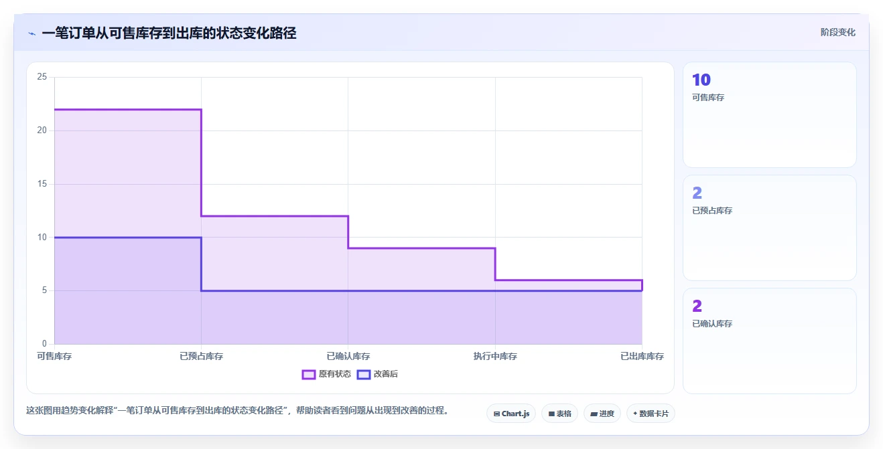Click the y-axis value 0
This screenshot has width=883, height=449.
[44, 344]
